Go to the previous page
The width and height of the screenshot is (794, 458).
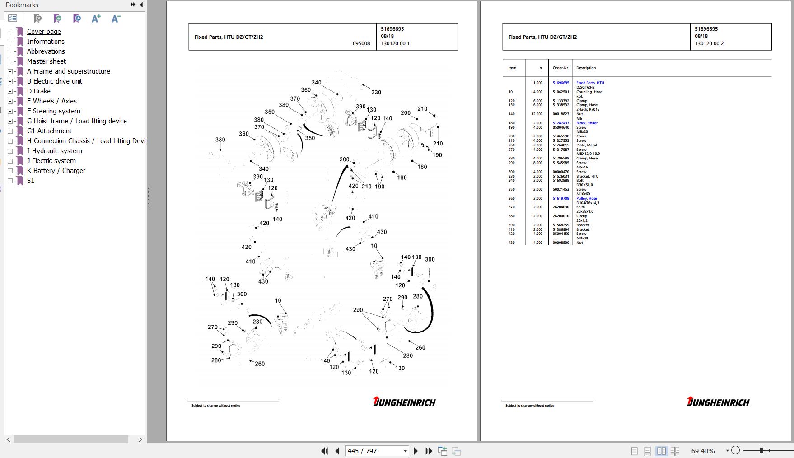coord(337,451)
